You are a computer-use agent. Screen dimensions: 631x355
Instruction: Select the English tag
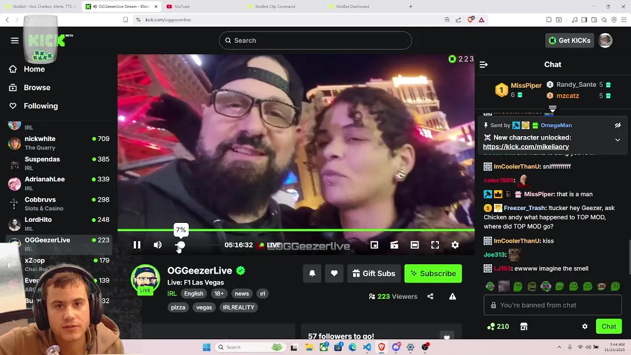point(194,293)
